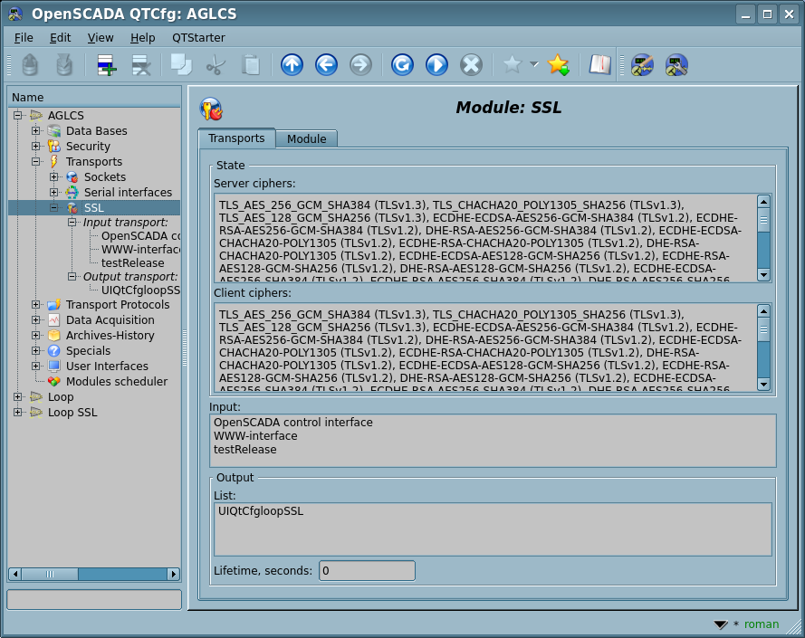Open the manual book icon
The height and width of the screenshot is (638, 805).
(x=599, y=64)
